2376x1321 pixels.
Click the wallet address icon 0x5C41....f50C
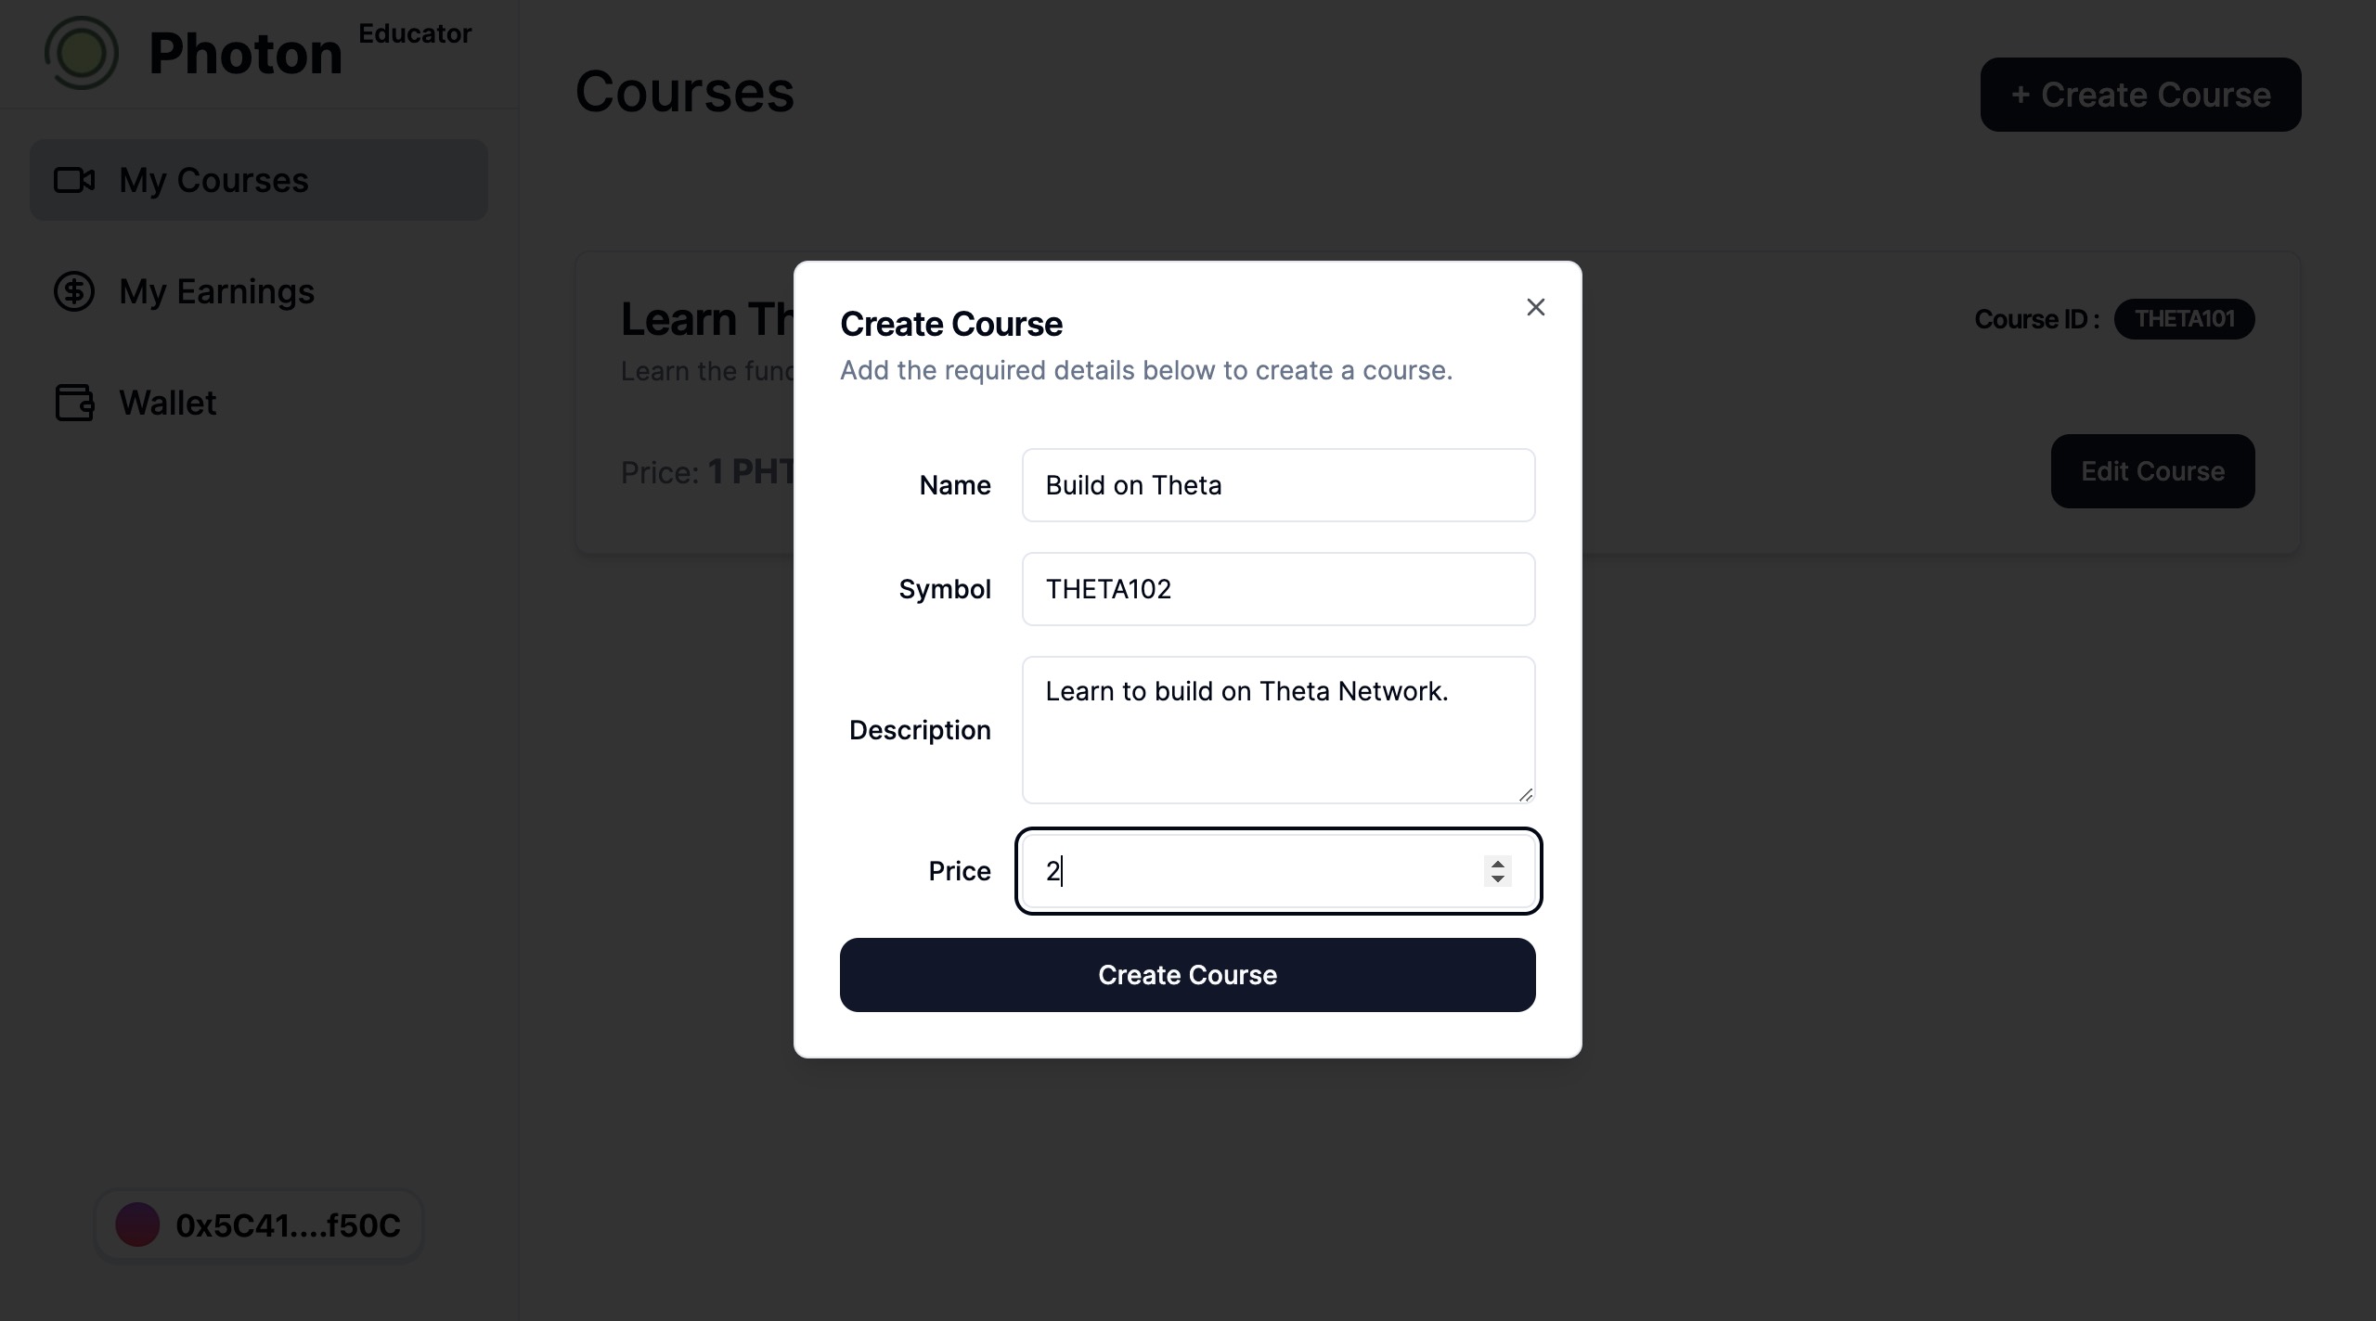point(138,1224)
